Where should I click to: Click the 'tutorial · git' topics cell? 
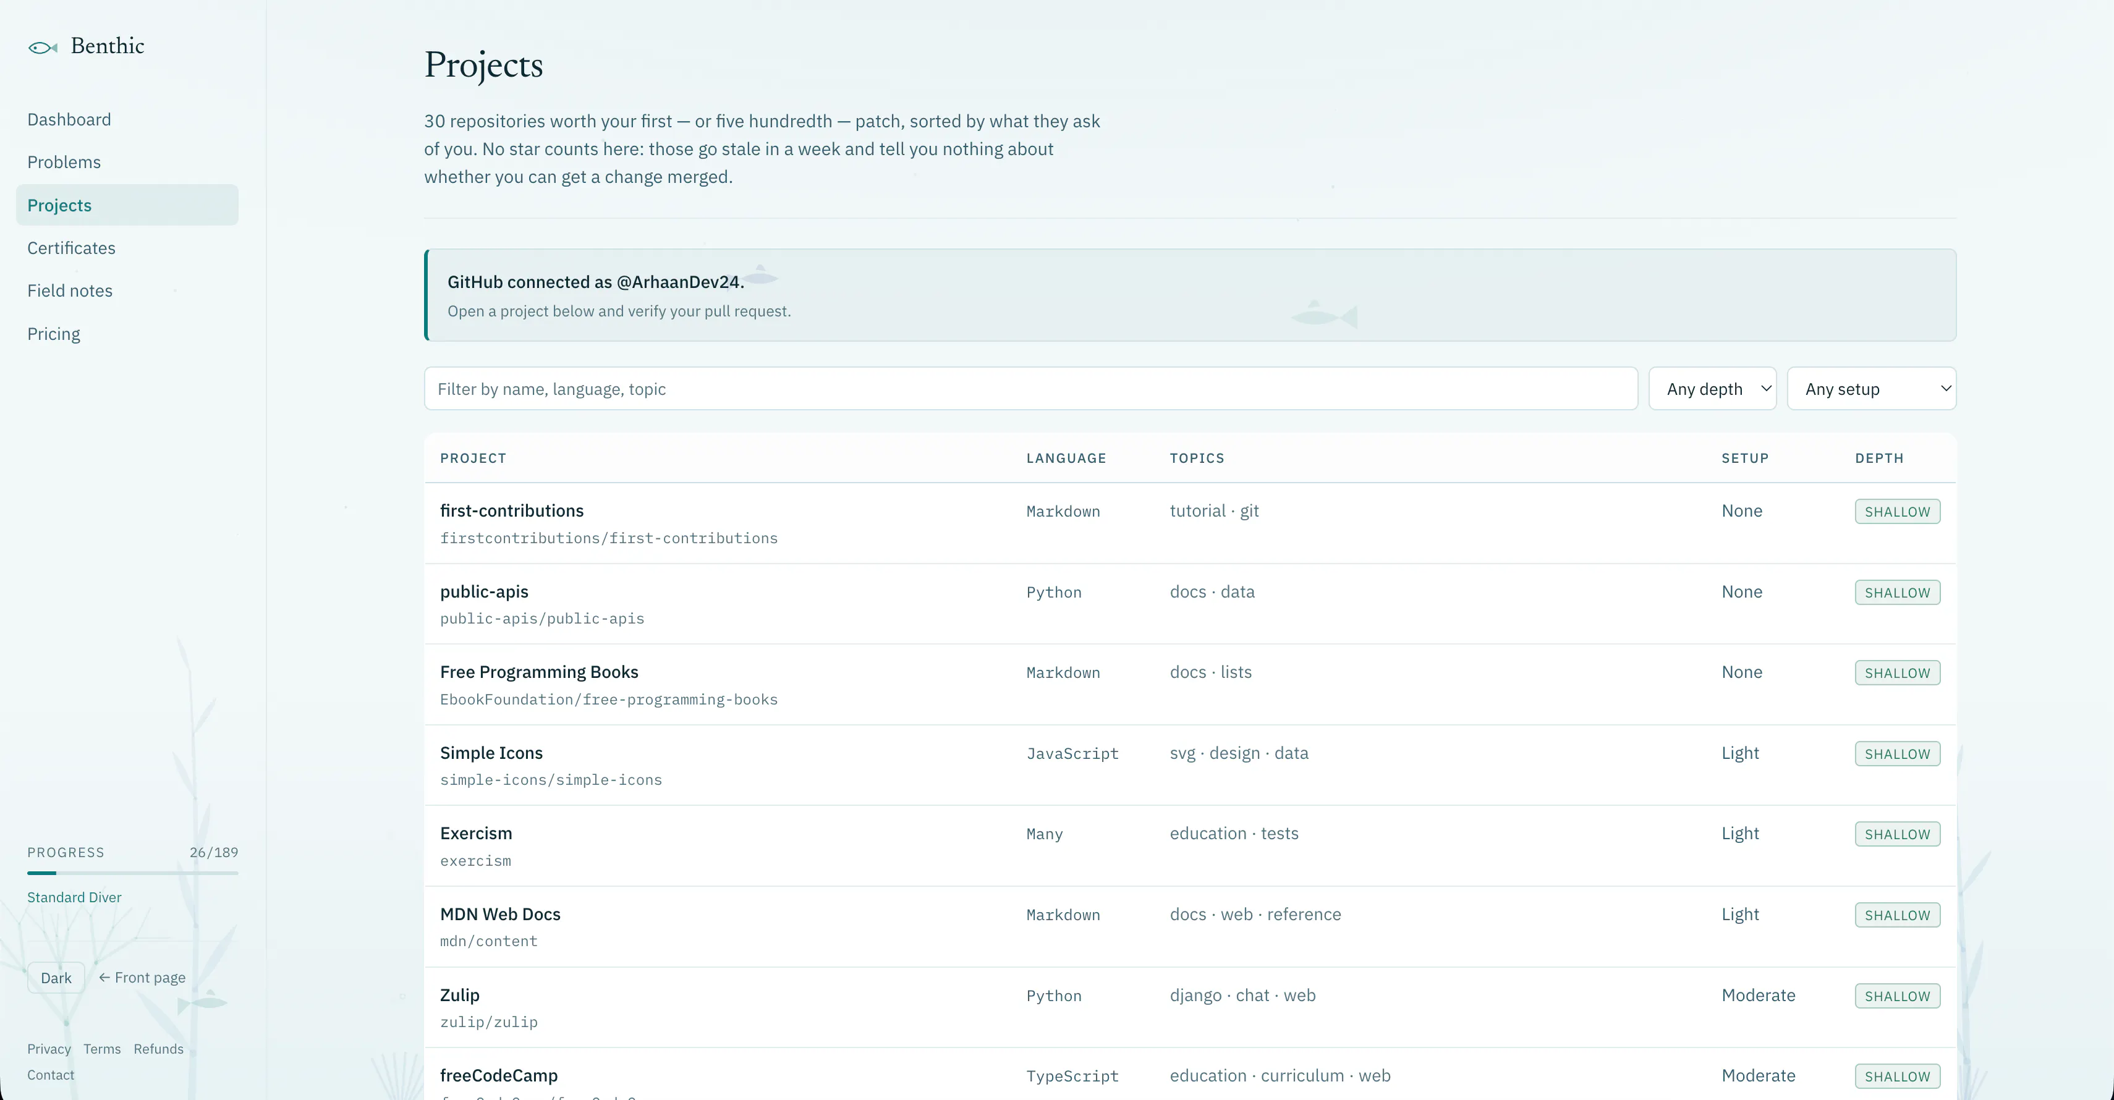coord(1215,511)
